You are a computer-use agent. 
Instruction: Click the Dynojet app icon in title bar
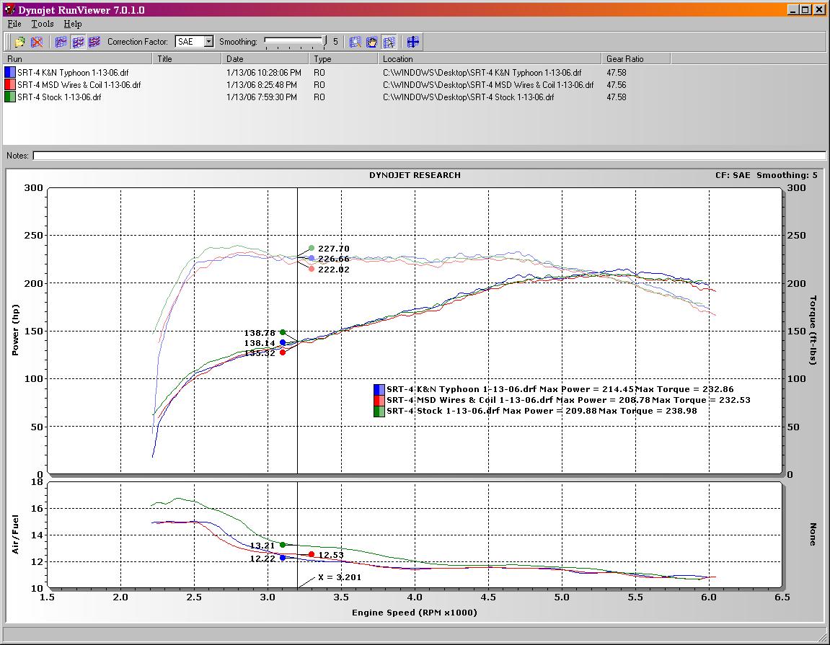tap(9, 9)
